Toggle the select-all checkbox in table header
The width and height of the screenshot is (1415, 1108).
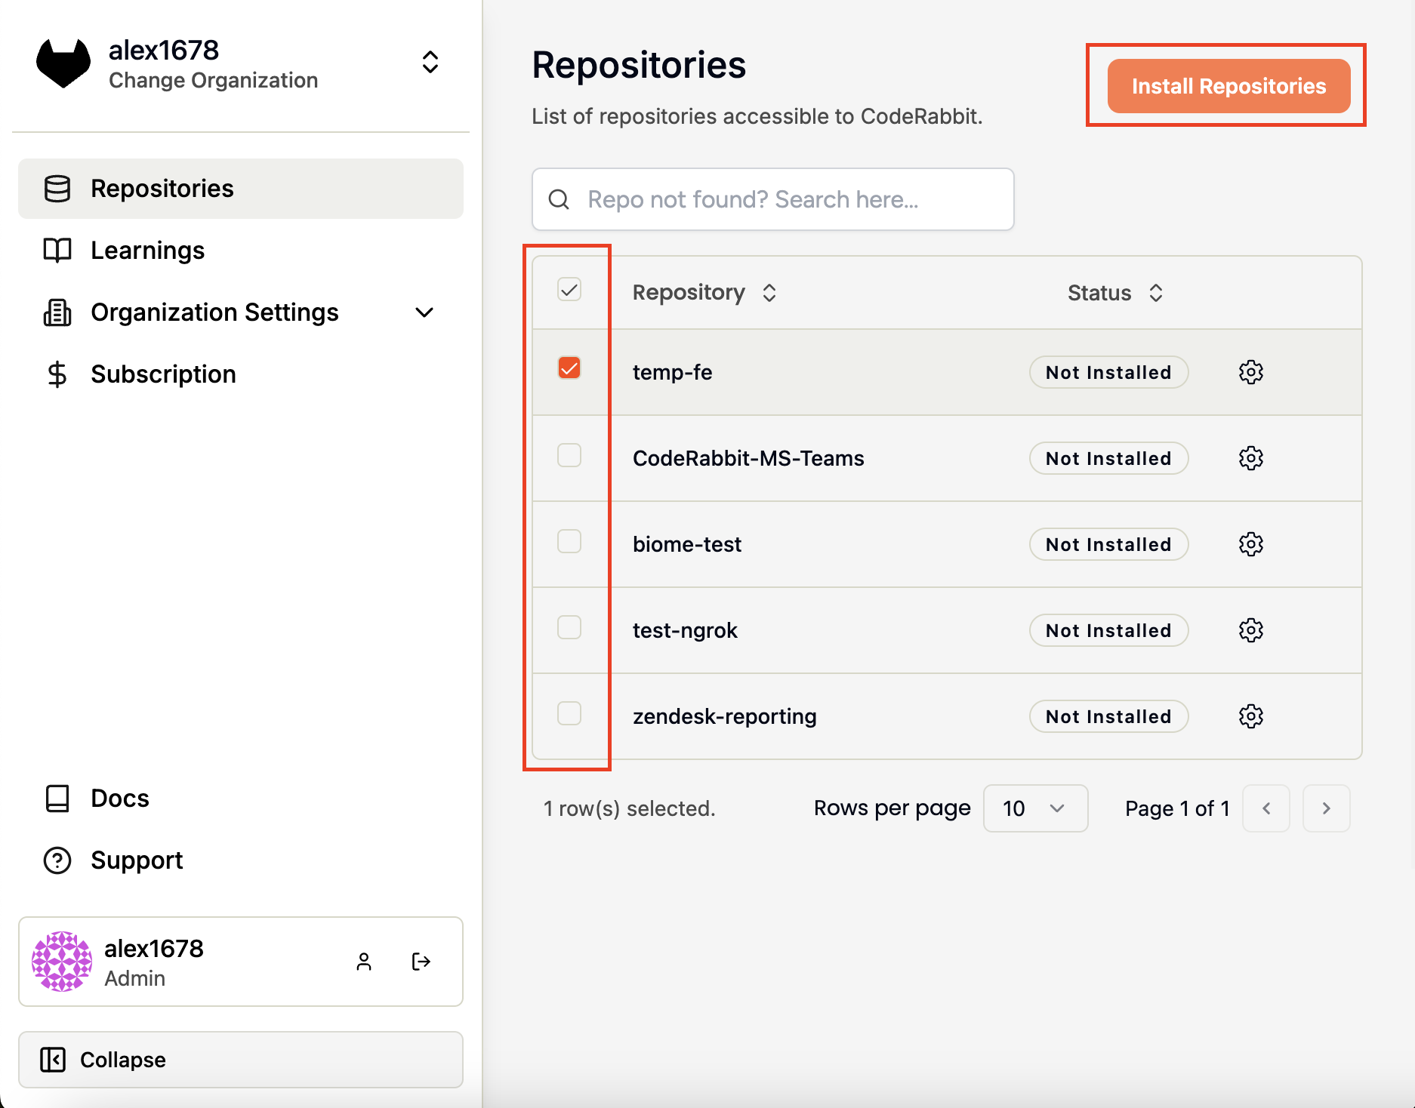point(569,289)
